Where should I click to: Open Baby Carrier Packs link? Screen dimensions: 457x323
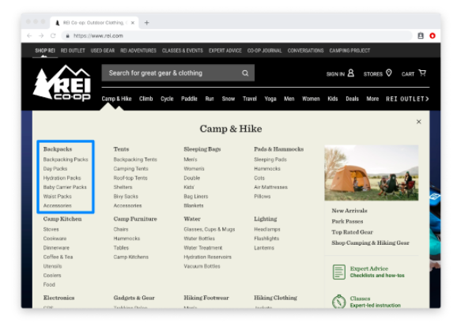pyautogui.click(x=65, y=187)
